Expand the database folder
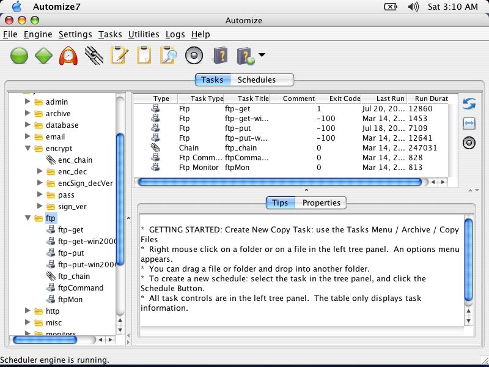This screenshot has width=489, height=367. pyautogui.click(x=28, y=125)
